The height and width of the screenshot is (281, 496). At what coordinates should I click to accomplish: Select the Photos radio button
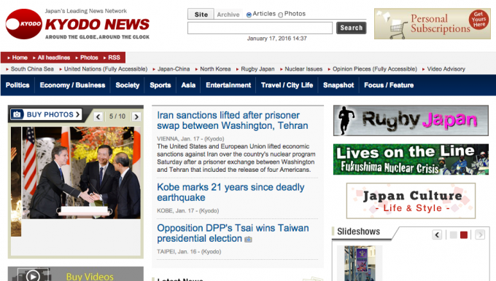point(281,15)
